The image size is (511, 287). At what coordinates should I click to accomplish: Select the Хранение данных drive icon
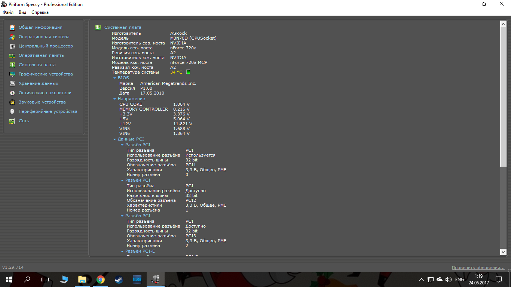point(12,83)
